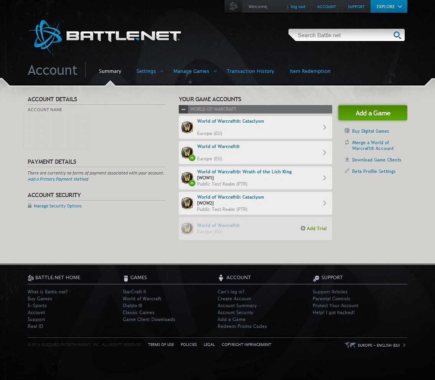Click footer Can't log in? link
The width and height of the screenshot is (435, 380).
231,292
